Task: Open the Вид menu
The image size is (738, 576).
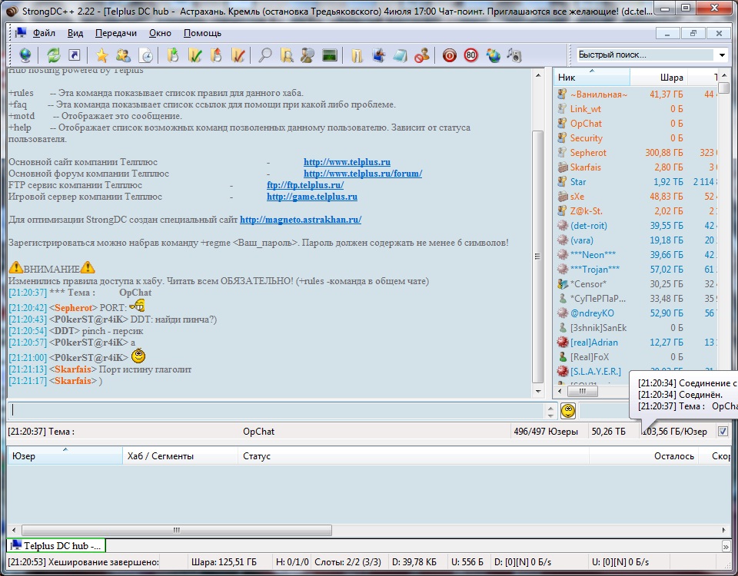Action: [75, 33]
